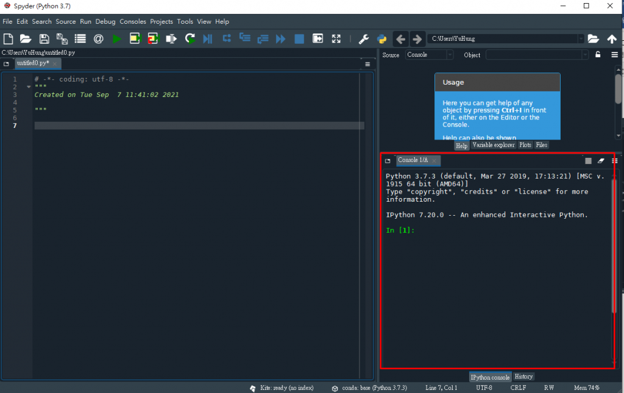Viewport: 624px width, 393px height.
Task: Click Kite: ready status bar entry
Action: [282, 388]
